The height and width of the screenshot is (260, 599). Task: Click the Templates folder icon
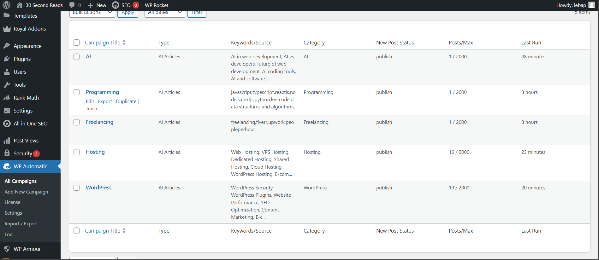pos(7,15)
